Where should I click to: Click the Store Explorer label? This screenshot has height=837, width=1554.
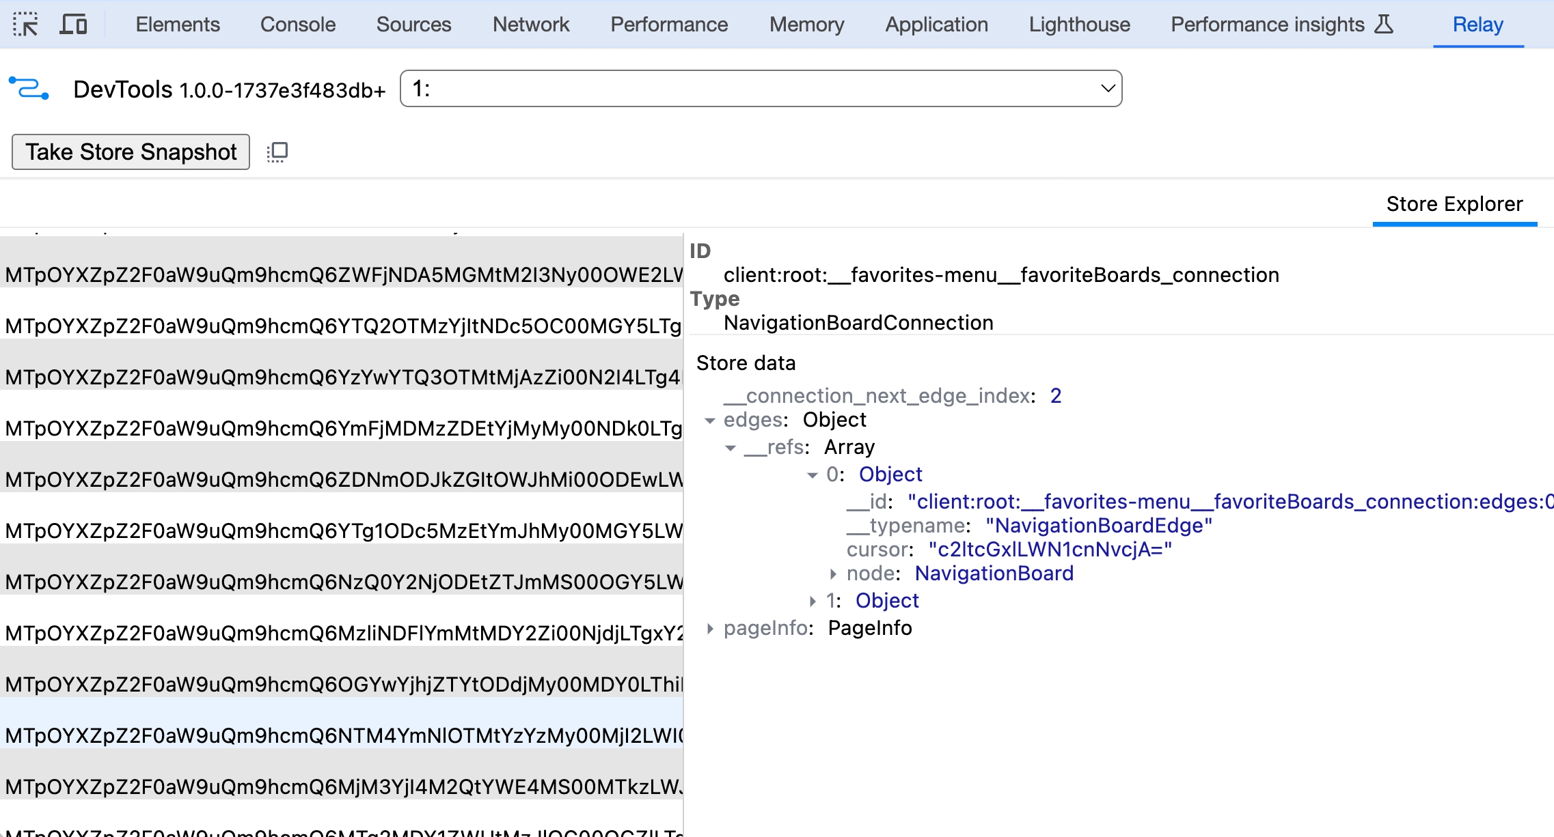tap(1454, 204)
